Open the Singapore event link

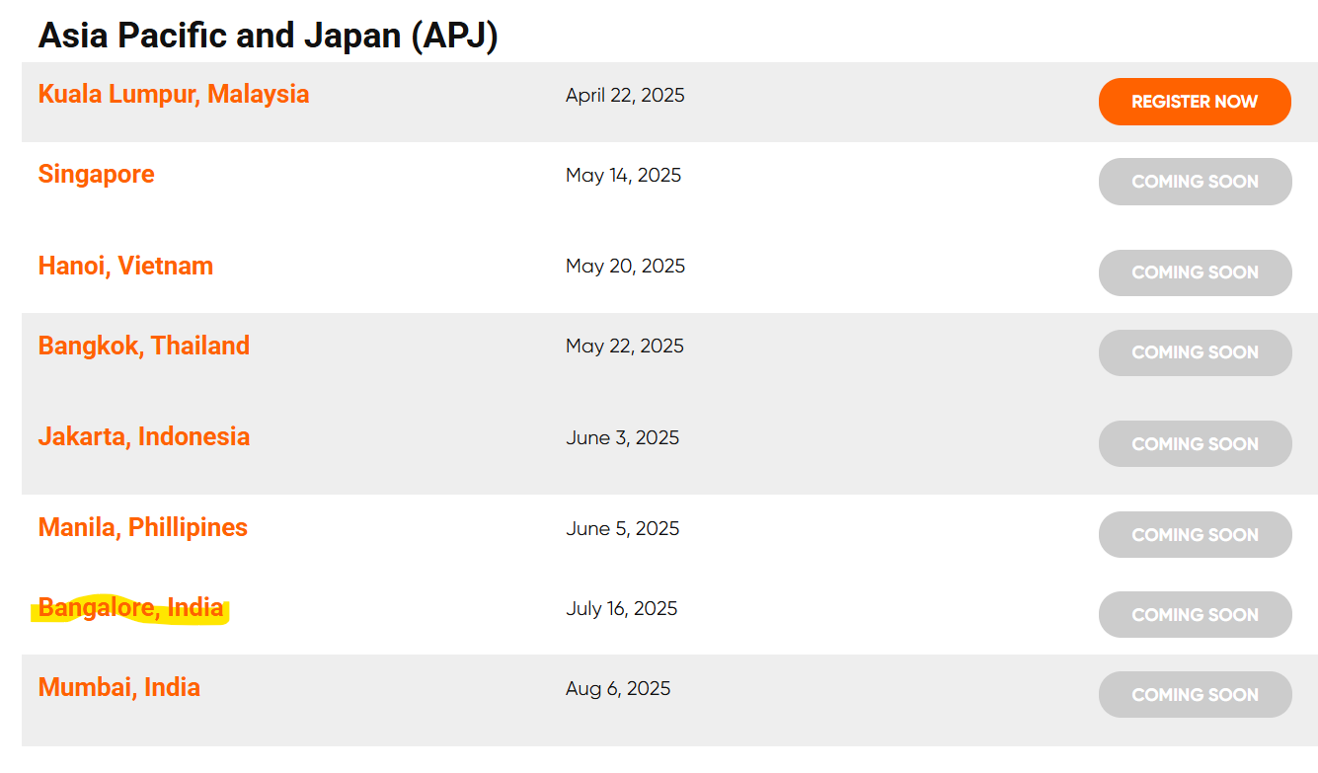click(x=97, y=175)
